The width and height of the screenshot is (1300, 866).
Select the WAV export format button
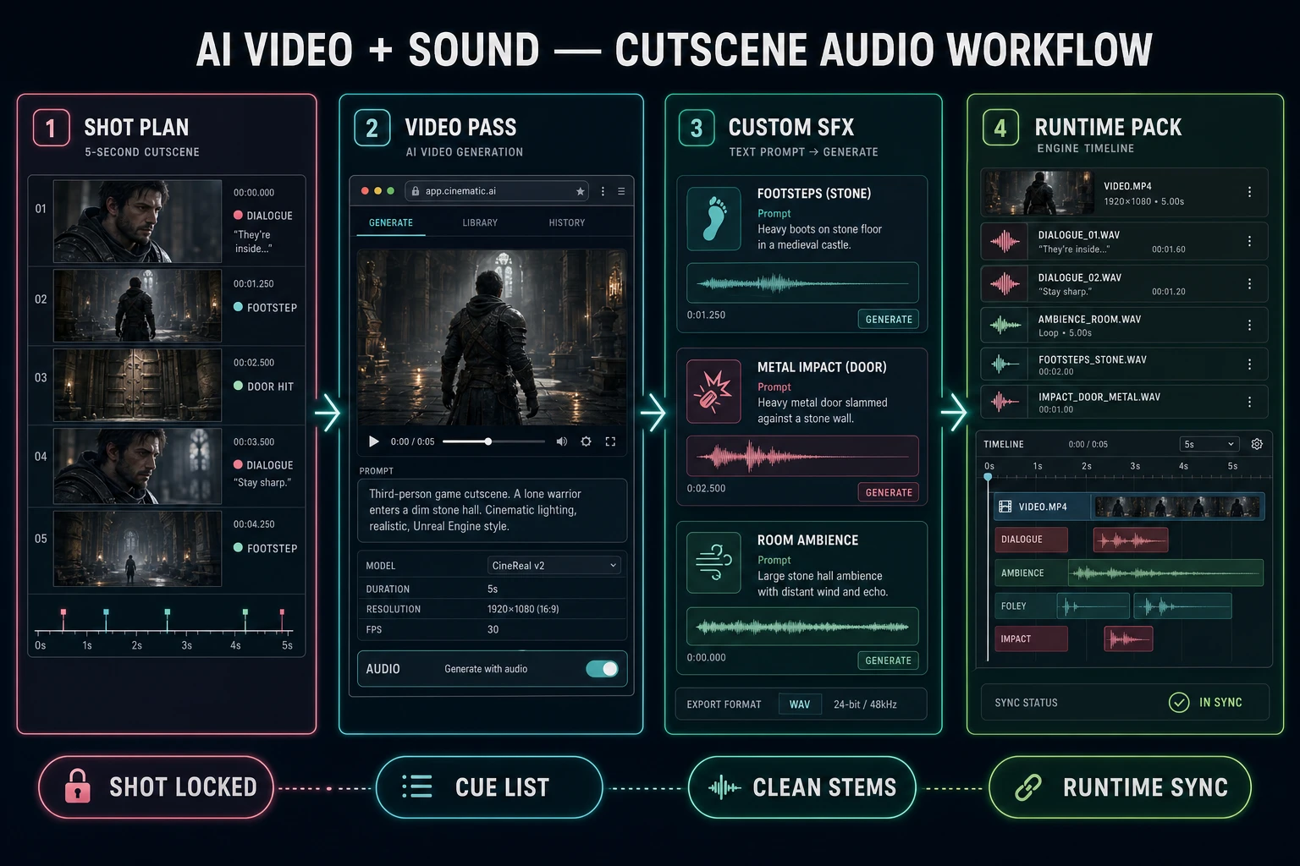(800, 704)
